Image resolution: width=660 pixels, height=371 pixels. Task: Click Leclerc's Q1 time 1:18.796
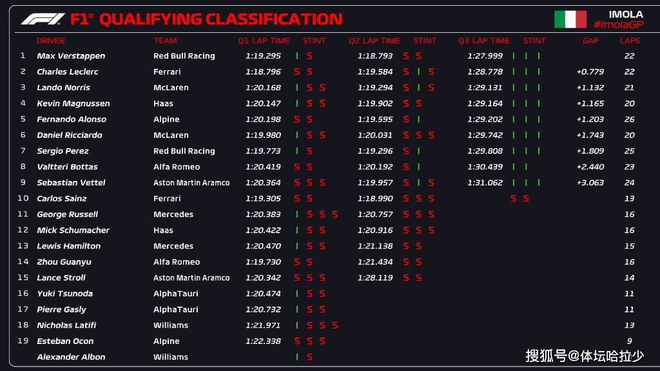(263, 72)
